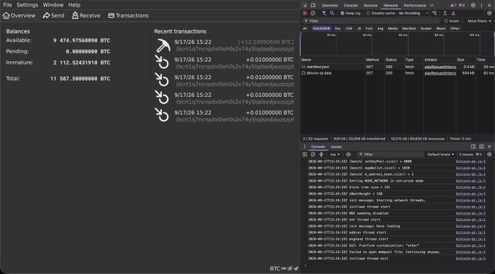Click the live expression eye icon
The image size is (495, 274).
[x=348, y=154]
